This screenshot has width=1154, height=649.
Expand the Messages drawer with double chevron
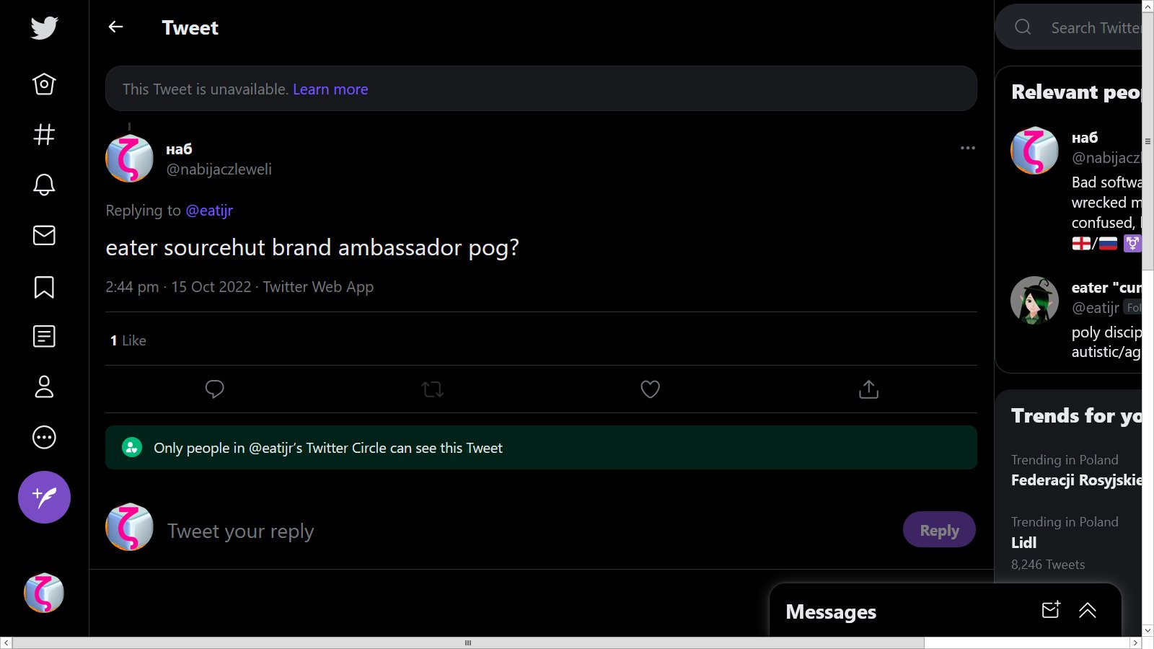pyautogui.click(x=1087, y=611)
